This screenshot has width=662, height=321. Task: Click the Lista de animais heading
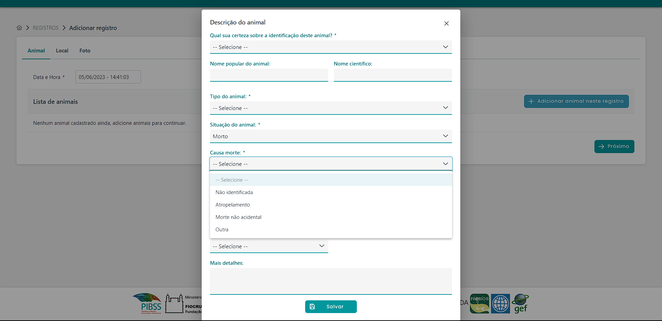click(56, 102)
